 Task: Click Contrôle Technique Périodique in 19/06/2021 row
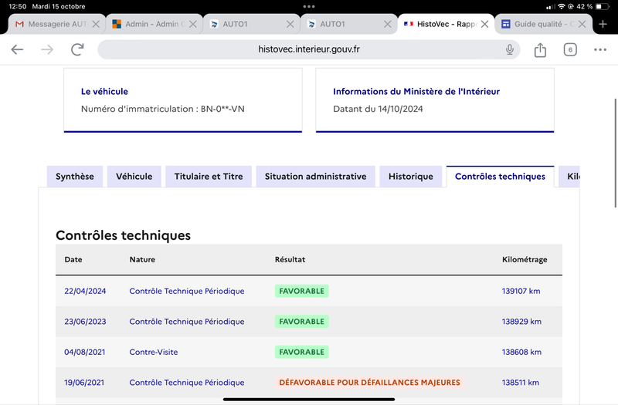click(x=187, y=383)
